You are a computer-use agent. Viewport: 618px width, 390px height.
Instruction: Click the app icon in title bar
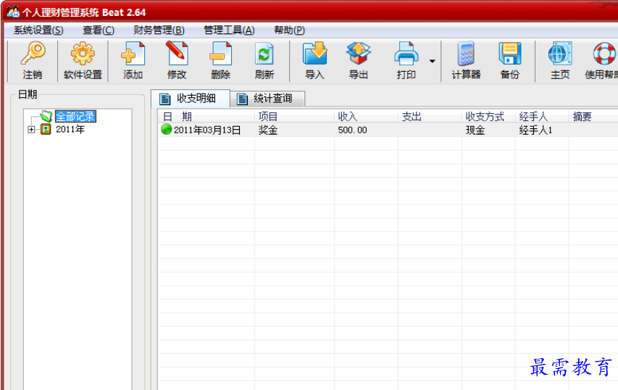pos(12,12)
